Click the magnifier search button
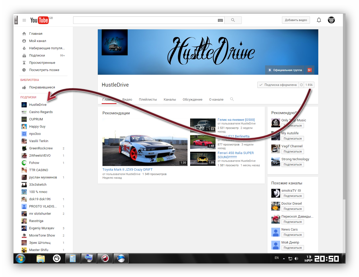This screenshot has width=359, height=277. [233, 20]
